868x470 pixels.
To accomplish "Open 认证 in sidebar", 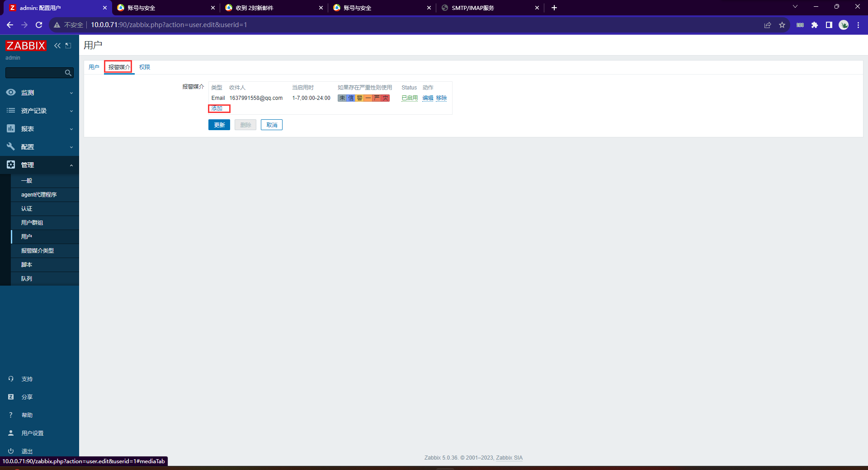I will [45, 209].
